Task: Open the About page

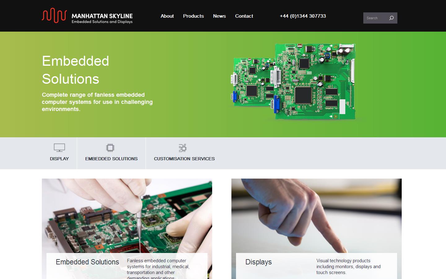Action: click(167, 16)
